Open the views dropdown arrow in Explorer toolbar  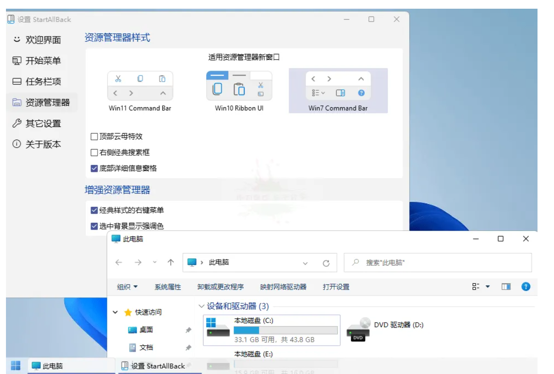(487, 286)
